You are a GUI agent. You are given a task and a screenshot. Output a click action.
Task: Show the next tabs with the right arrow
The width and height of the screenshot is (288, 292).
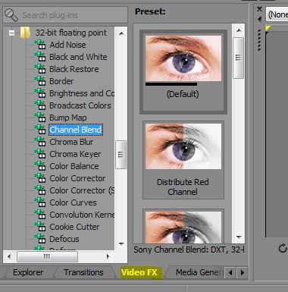click(x=243, y=272)
